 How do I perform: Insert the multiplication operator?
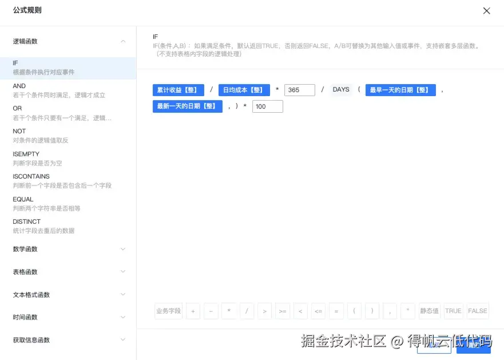click(x=229, y=311)
